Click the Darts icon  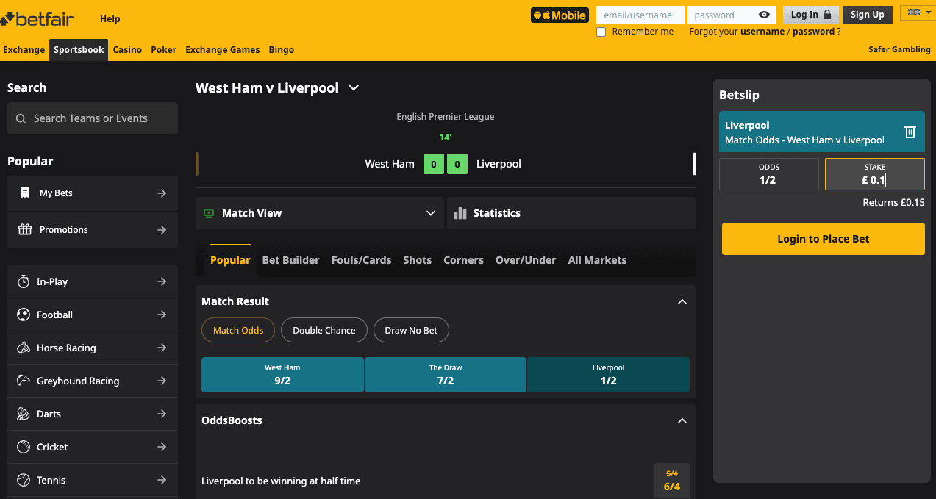click(24, 414)
